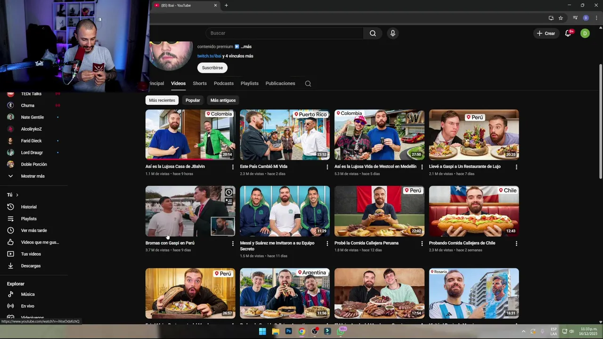Switch to the Publicaciones tab

(280, 83)
